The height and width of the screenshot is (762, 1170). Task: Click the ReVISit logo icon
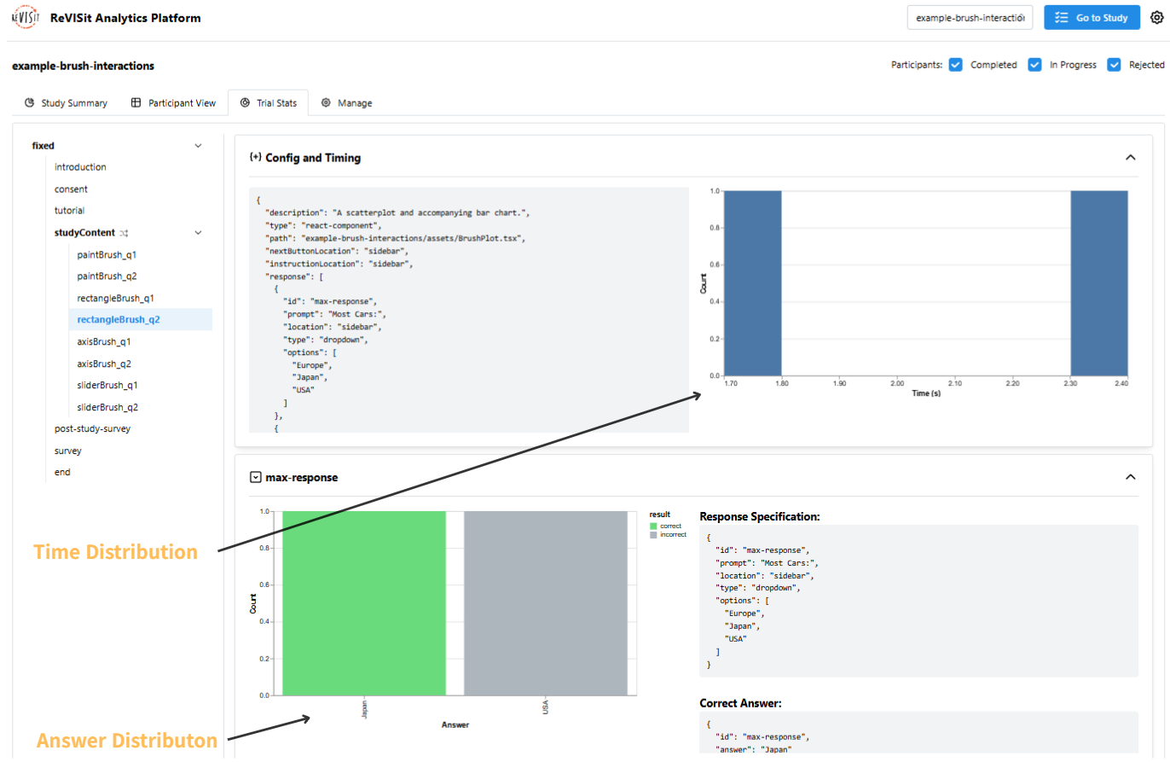[x=25, y=17]
